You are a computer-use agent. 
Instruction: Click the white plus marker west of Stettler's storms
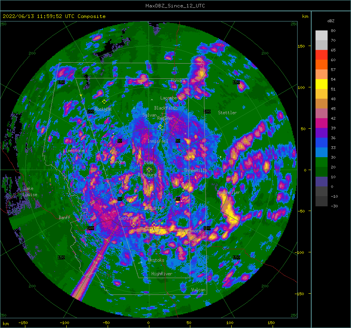click(x=220, y=157)
